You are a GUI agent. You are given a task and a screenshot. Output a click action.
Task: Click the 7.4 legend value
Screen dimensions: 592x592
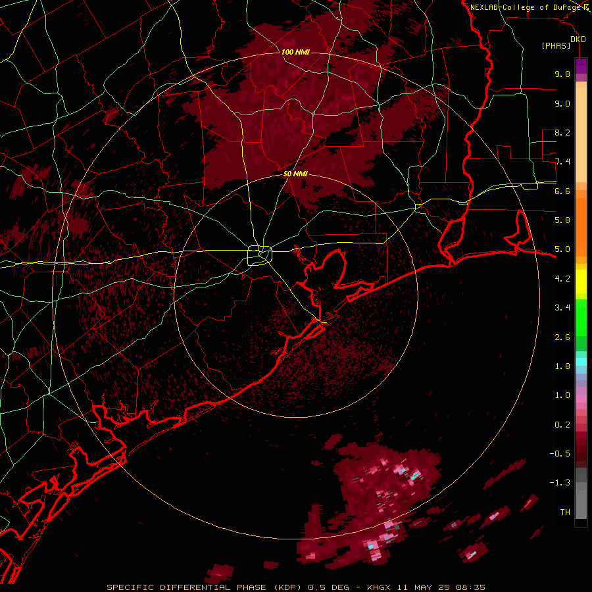tap(562, 162)
